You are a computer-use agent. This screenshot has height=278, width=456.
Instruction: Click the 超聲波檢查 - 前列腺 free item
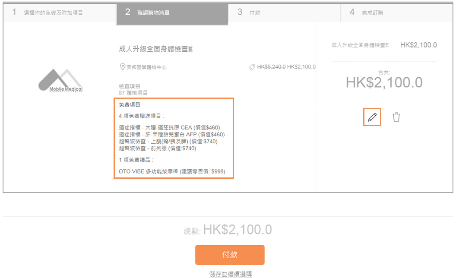point(157,148)
